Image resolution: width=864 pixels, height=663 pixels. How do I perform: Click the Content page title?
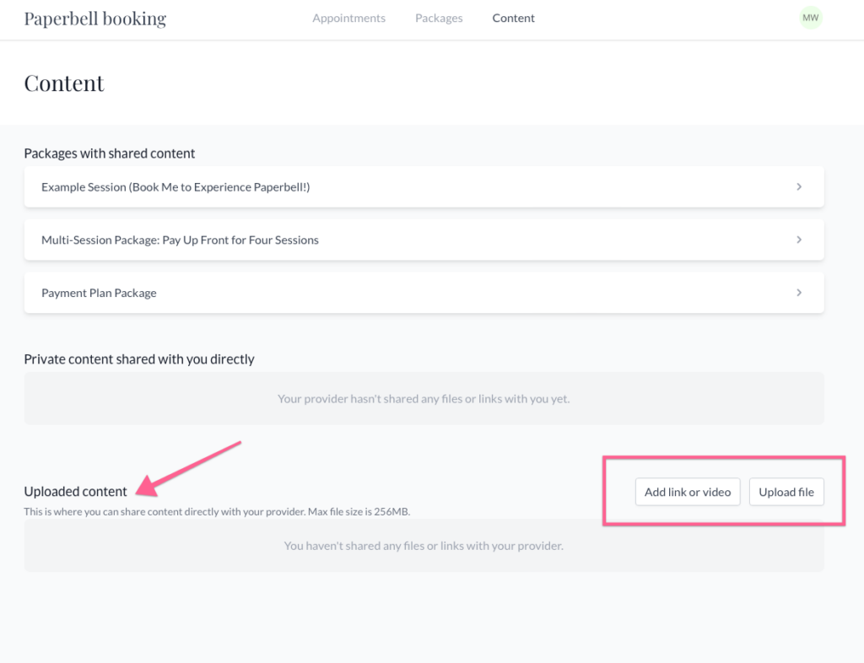(x=64, y=84)
